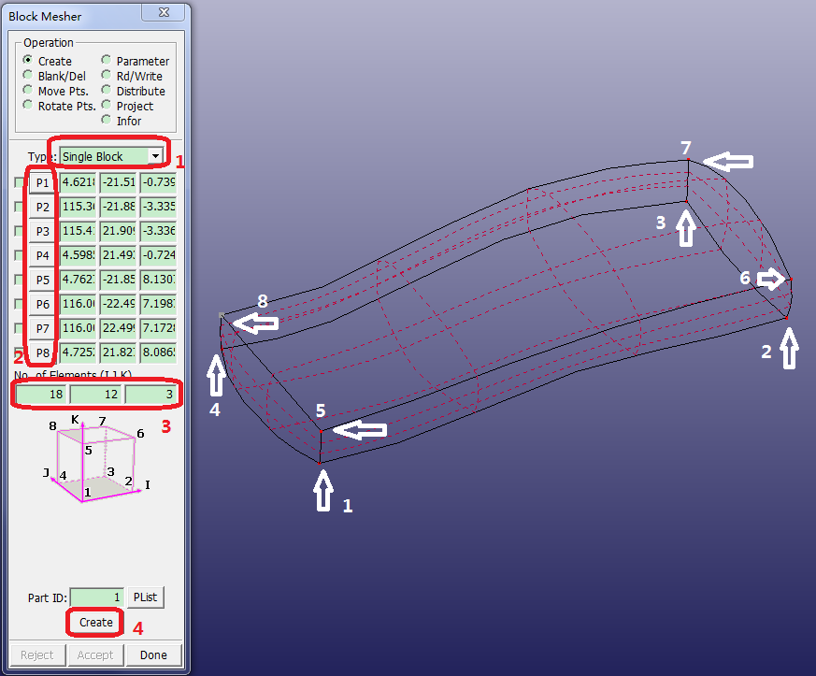Open the PList point list

point(145,597)
